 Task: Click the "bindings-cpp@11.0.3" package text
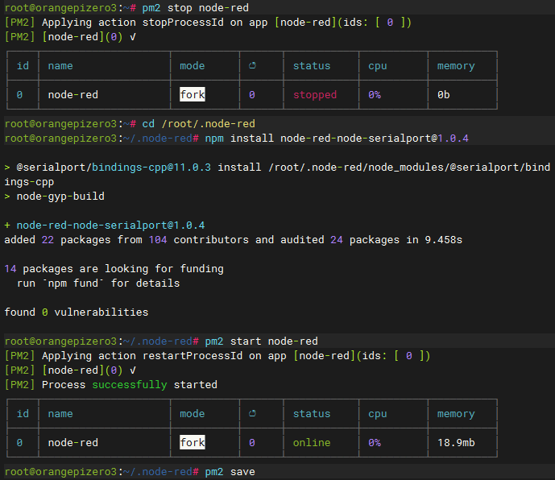click(151, 168)
